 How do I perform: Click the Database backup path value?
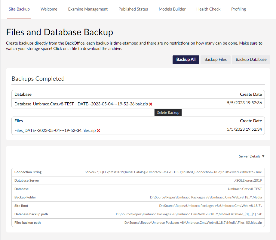(189, 214)
